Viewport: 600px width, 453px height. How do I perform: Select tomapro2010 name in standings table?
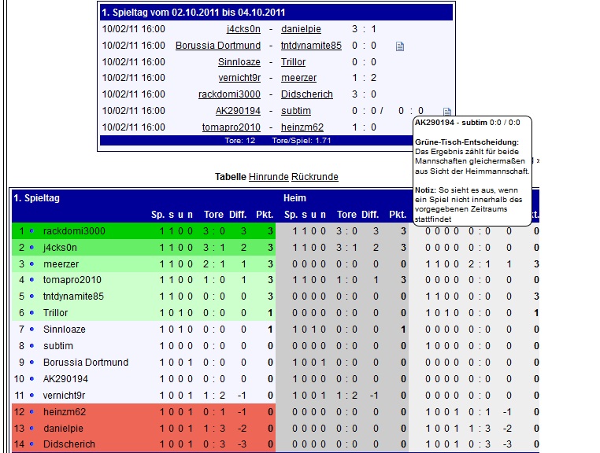[72, 280]
